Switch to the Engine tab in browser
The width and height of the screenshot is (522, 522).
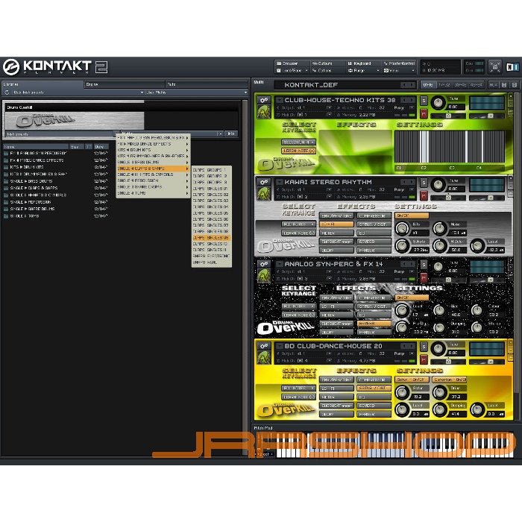point(125,84)
